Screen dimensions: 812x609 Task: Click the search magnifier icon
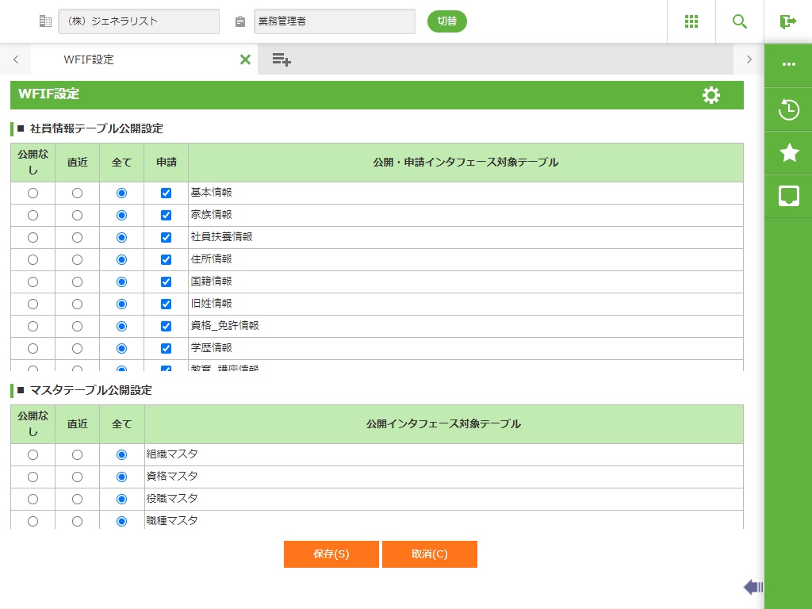pyautogui.click(x=739, y=21)
